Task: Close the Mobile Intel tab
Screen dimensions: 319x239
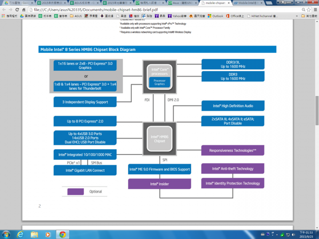Action: point(262,3)
